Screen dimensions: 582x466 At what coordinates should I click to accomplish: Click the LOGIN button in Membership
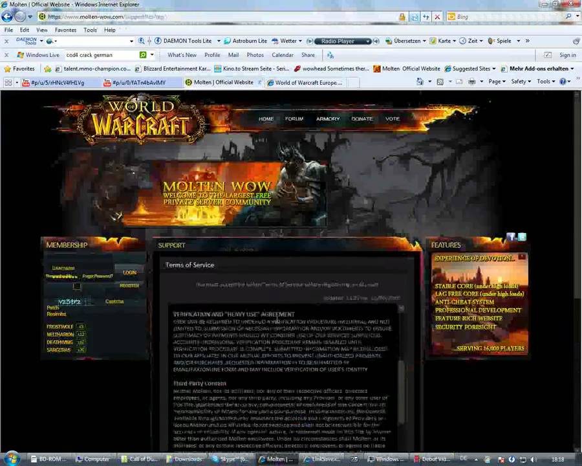129,272
